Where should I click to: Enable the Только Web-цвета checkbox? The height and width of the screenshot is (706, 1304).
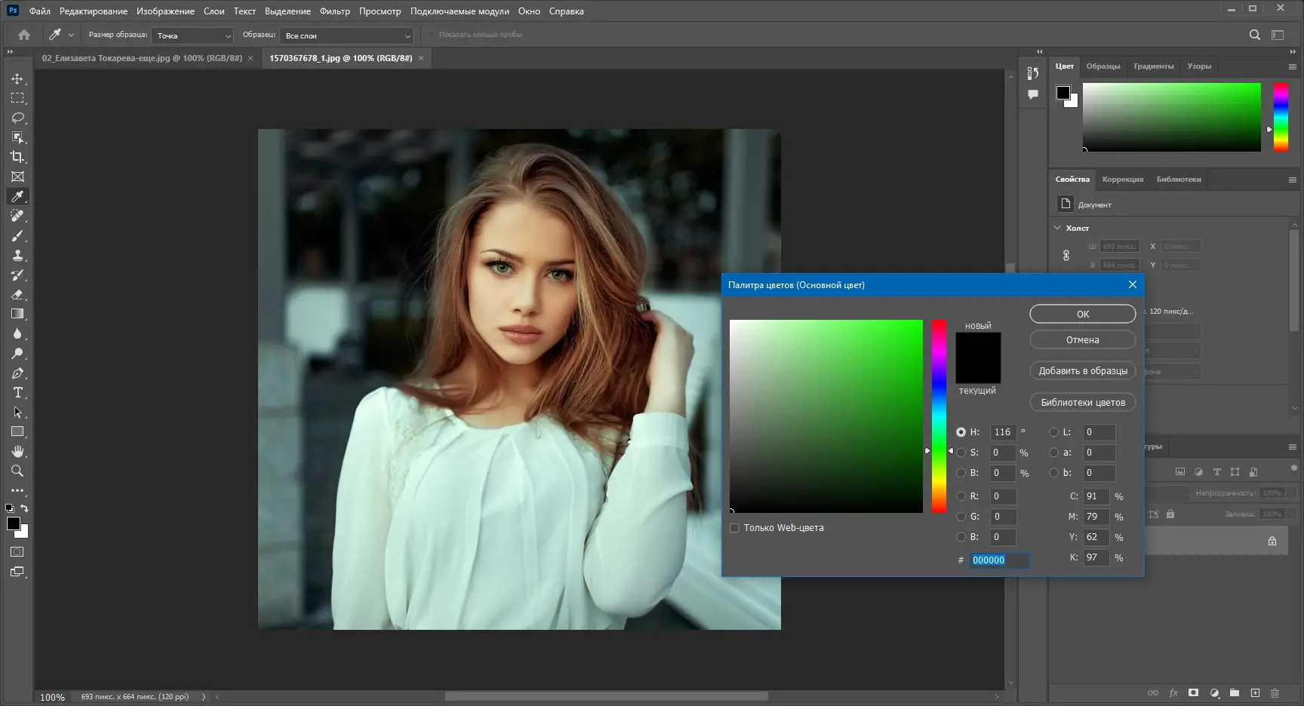734,528
